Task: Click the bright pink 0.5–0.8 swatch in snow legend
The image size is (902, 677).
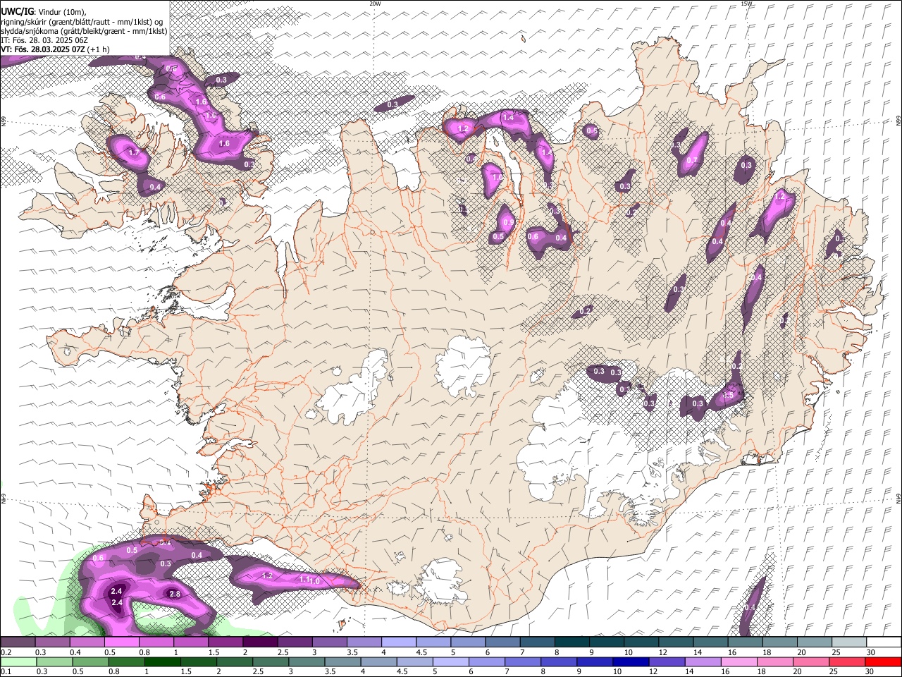Action: point(122,642)
